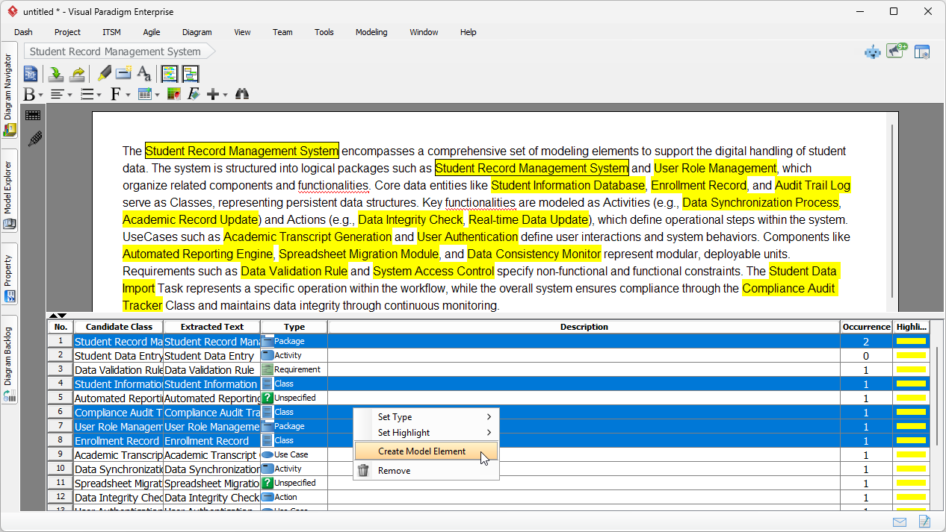Open the AI chatbot assistant
This screenshot has height=532, width=946.
pyautogui.click(x=873, y=51)
